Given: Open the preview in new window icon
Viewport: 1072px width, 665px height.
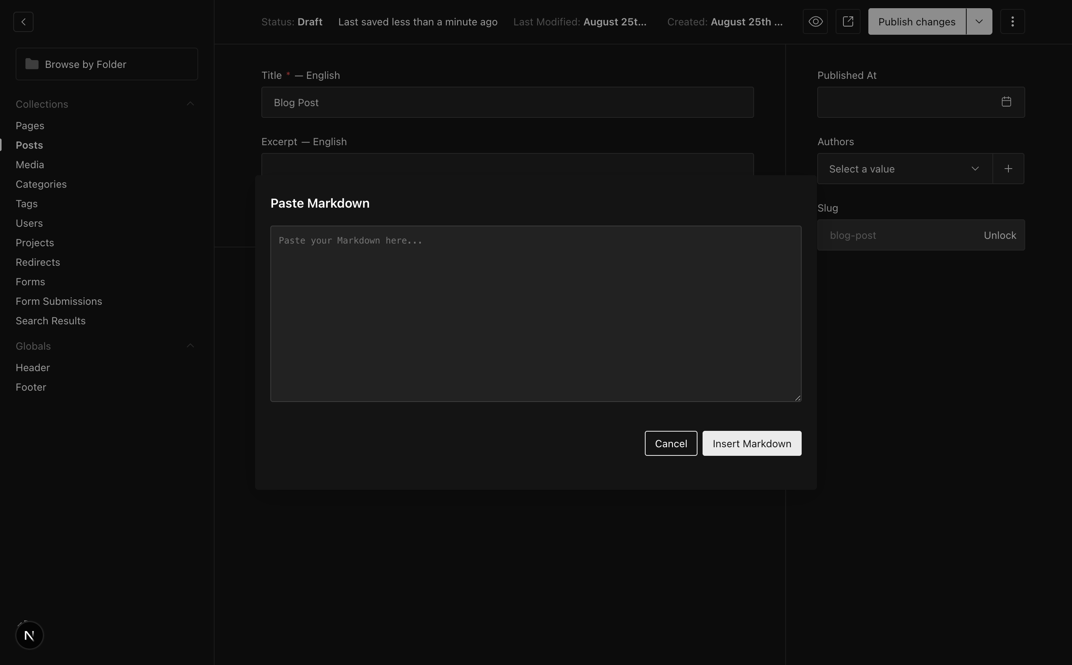Looking at the screenshot, I should click(x=848, y=21).
